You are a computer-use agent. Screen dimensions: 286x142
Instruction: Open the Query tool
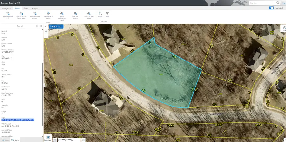click(x=100, y=14)
